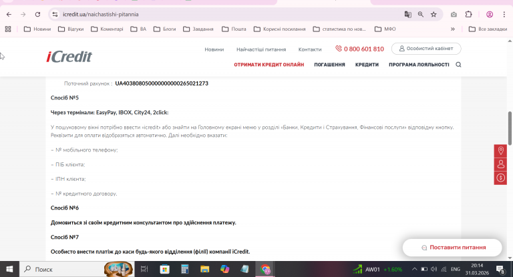This screenshot has height=277, width=513.
Task: Open the browser profile avatar icon
Action: (x=490, y=15)
